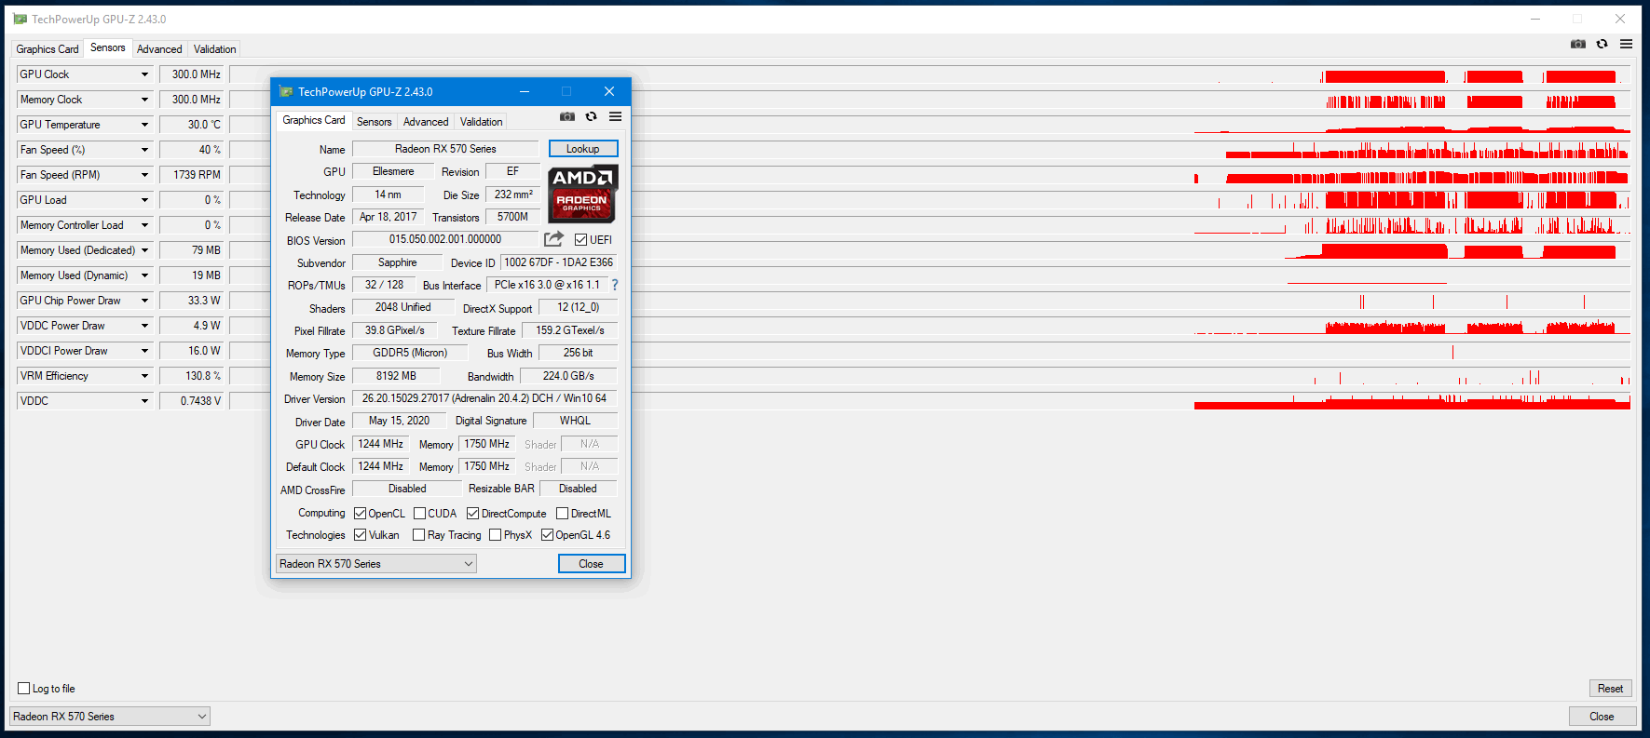Open Fan Speed (%) sensor dropdown
Viewport: 1650px width, 738px height.
coord(144,150)
